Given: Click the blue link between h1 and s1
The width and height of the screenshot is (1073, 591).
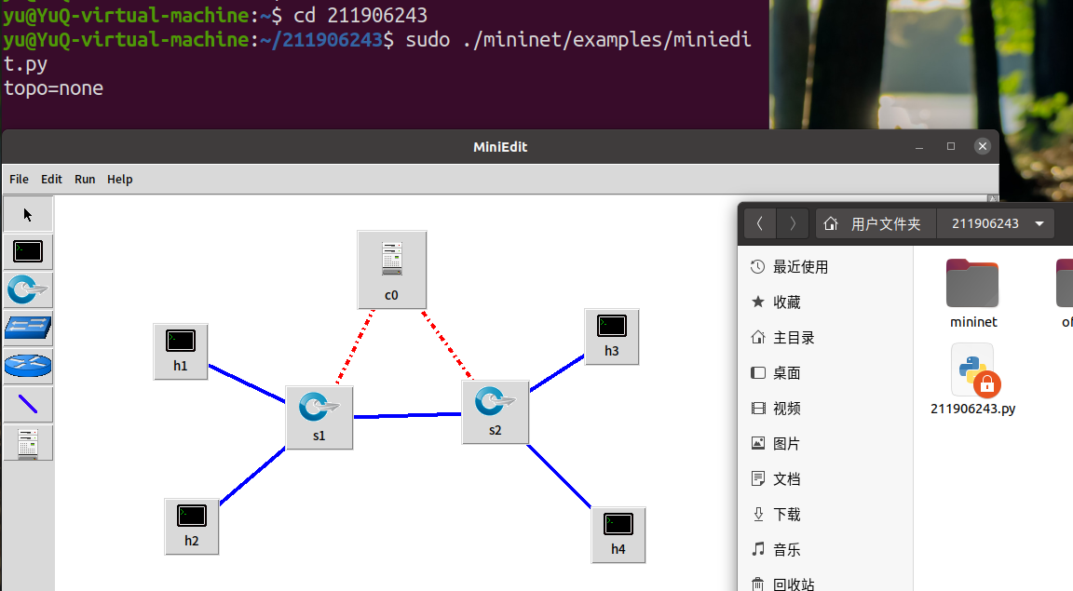Looking at the screenshot, I should point(247,383).
